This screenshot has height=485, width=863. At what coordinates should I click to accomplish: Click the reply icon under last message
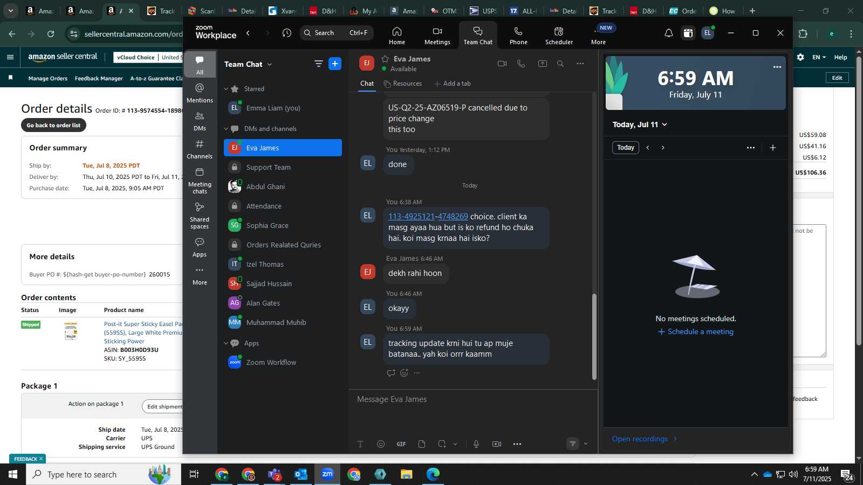pyautogui.click(x=391, y=373)
